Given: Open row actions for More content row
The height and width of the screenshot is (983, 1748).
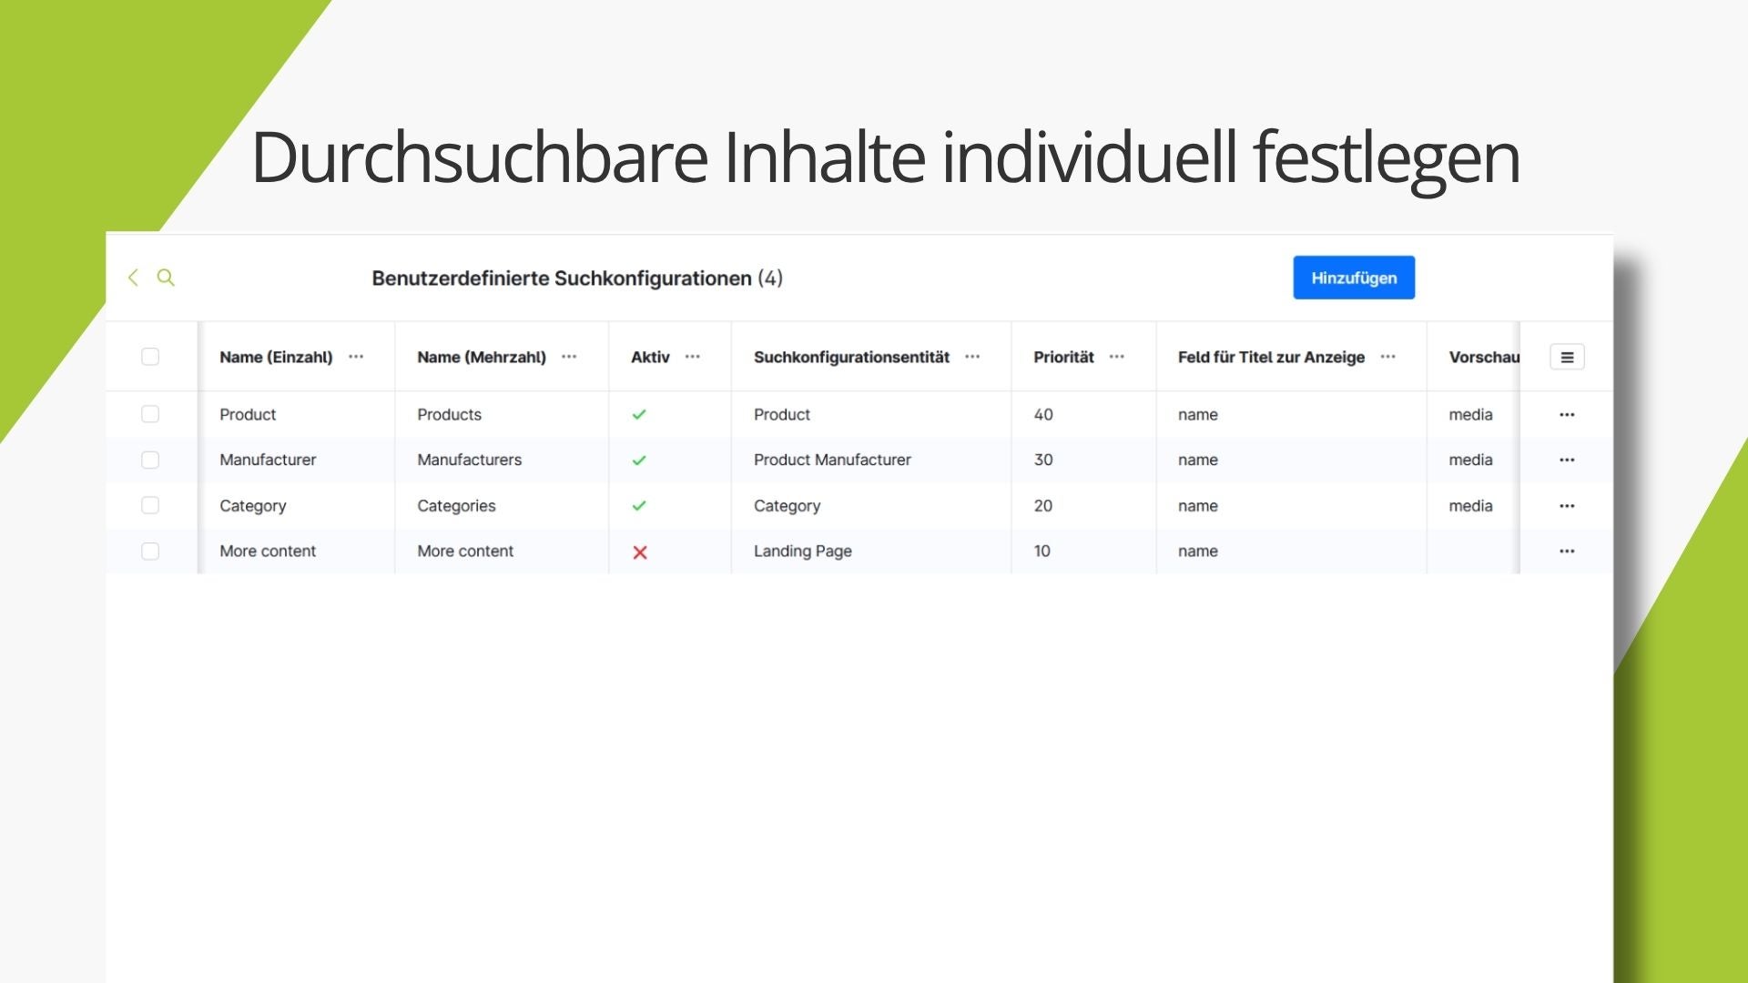Looking at the screenshot, I should (1567, 552).
